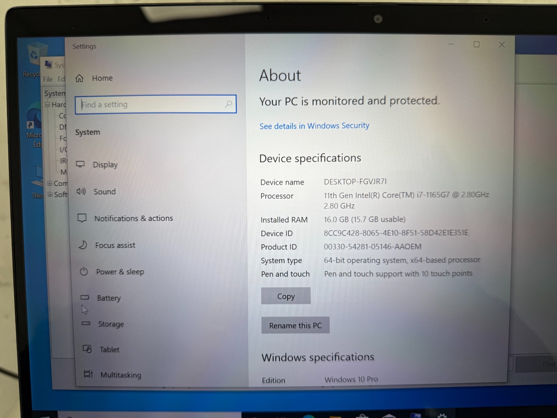
Task: Open Display settings from the sidebar
Action: click(97, 164)
